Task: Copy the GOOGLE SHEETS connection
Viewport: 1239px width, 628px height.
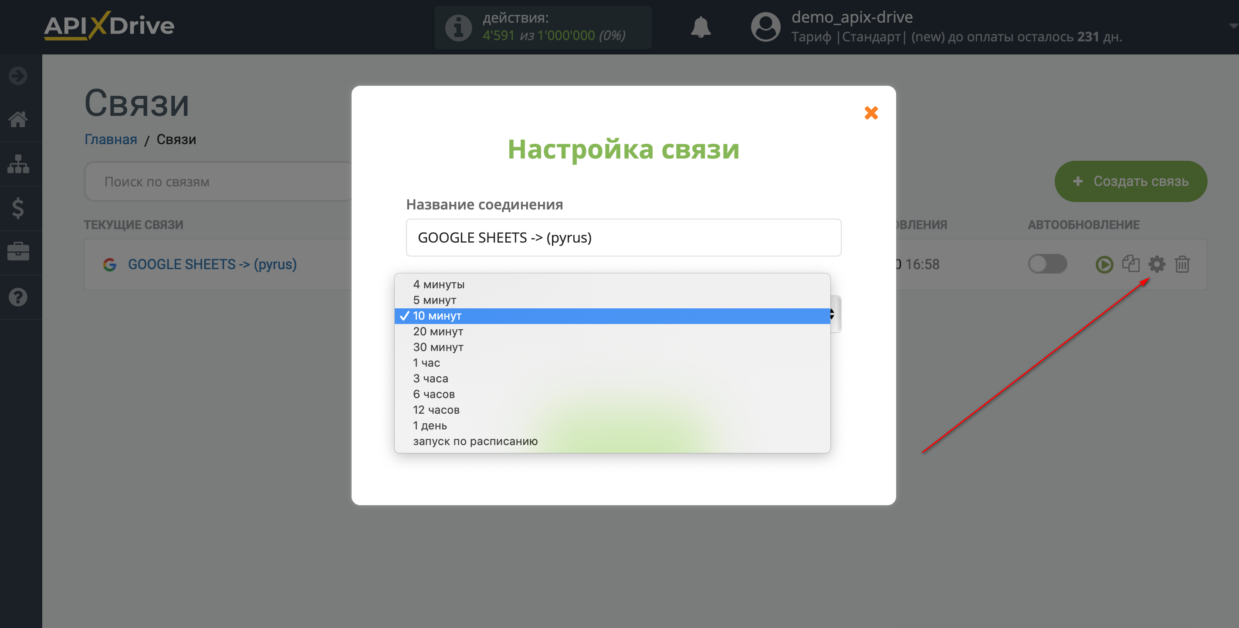Action: [x=1130, y=264]
